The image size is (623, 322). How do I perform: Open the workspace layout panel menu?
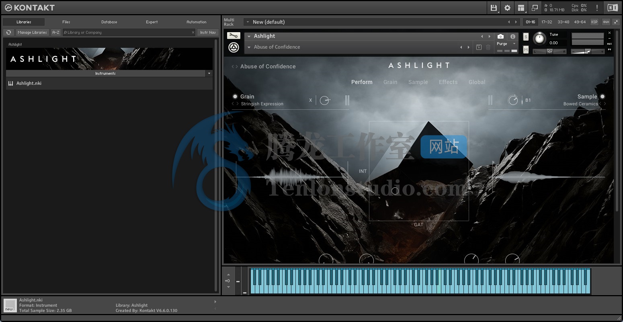(521, 8)
